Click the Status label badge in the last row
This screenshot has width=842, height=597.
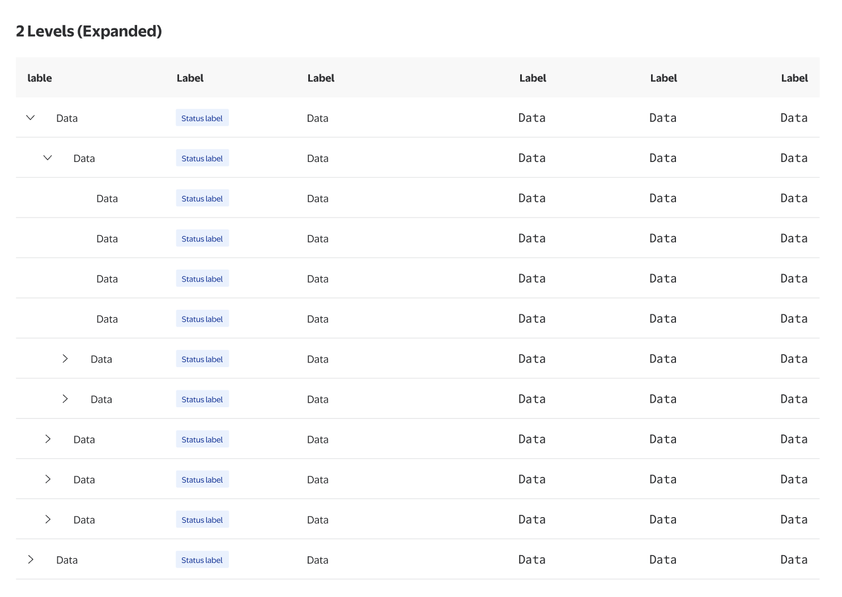click(202, 560)
